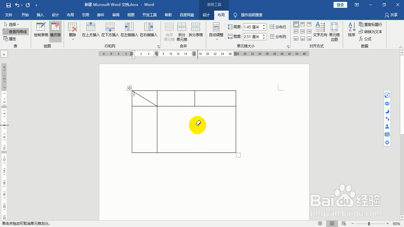Screen dimensions: 404x227
Task: Align cell text top left
Action: click(296, 25)
